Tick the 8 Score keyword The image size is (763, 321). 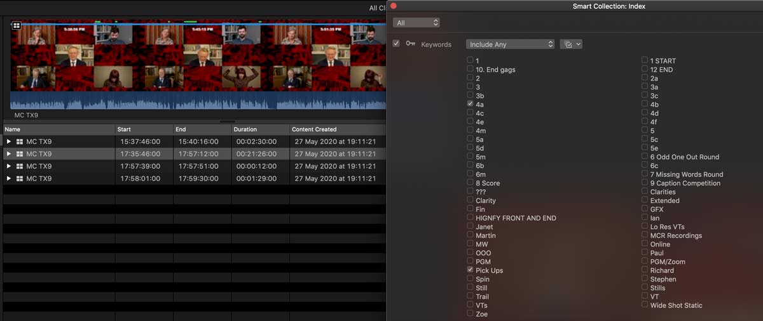pos(470,182)
